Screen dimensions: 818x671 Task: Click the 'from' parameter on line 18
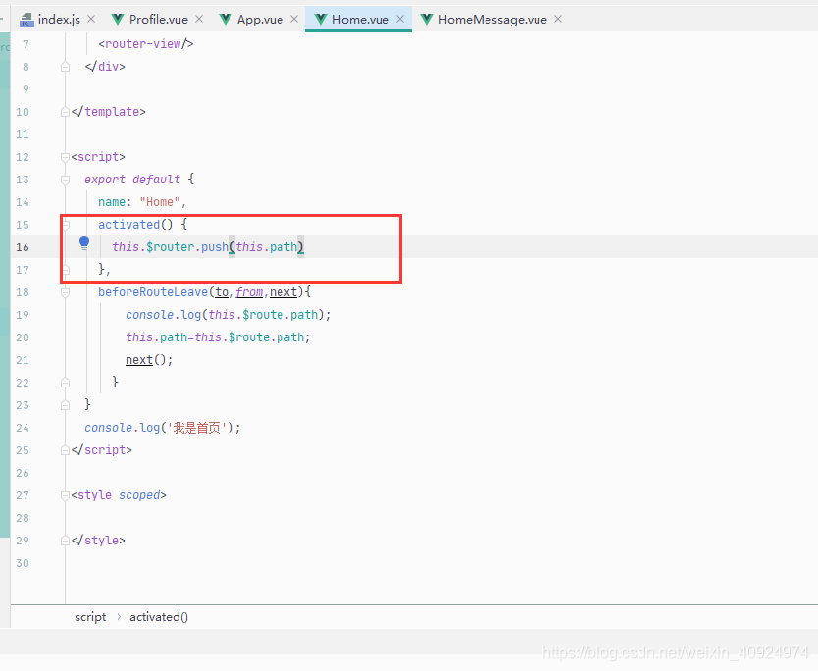click(249, 292)
